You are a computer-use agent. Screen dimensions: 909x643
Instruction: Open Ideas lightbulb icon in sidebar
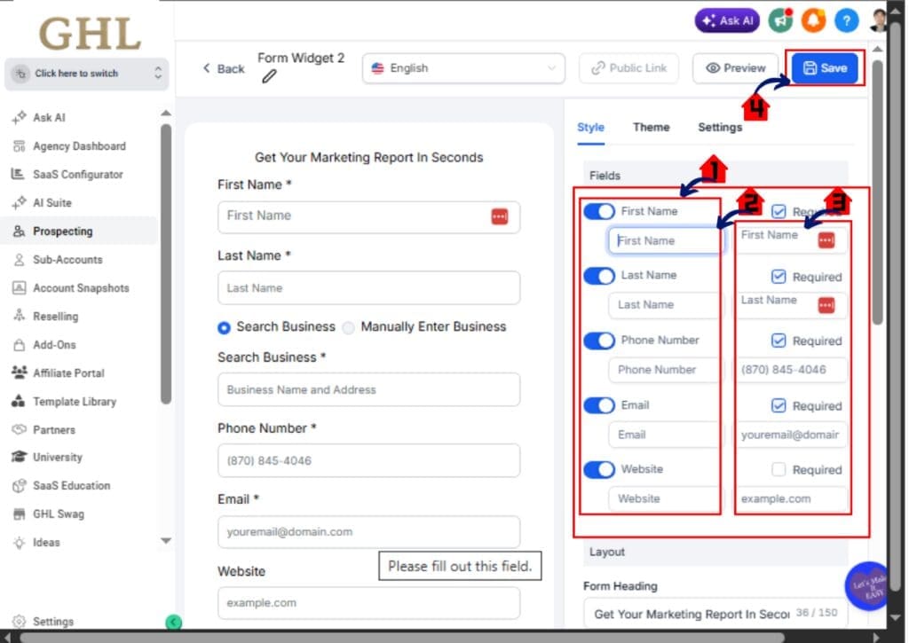coord(20,542)
